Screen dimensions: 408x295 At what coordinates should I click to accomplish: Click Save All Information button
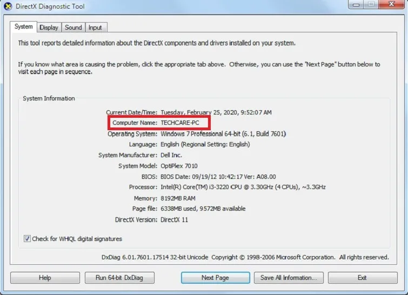tap(289, 278)
